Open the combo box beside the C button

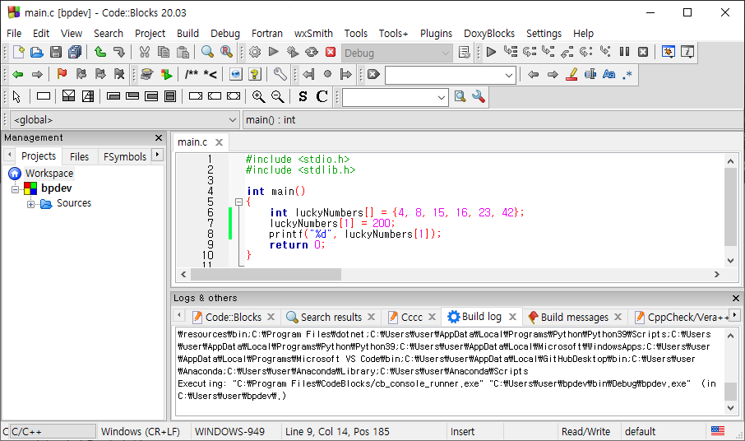[x=396, y=97]
